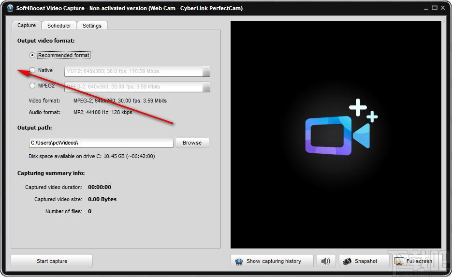Click the output path input field

coord(101,143)
